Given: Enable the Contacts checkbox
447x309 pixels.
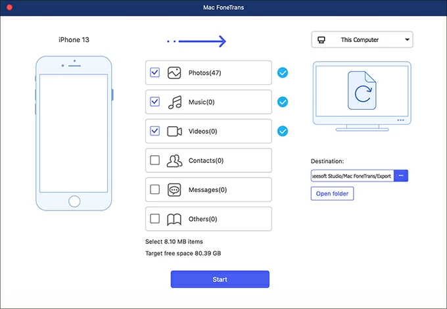Looking at the screenshot, I should (x=154, y=160).
